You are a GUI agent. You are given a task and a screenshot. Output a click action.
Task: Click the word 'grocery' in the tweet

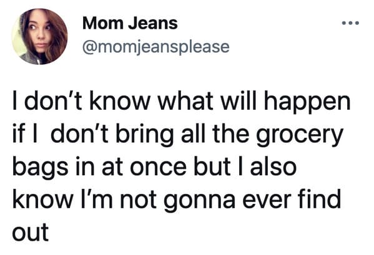click(300, 135)
